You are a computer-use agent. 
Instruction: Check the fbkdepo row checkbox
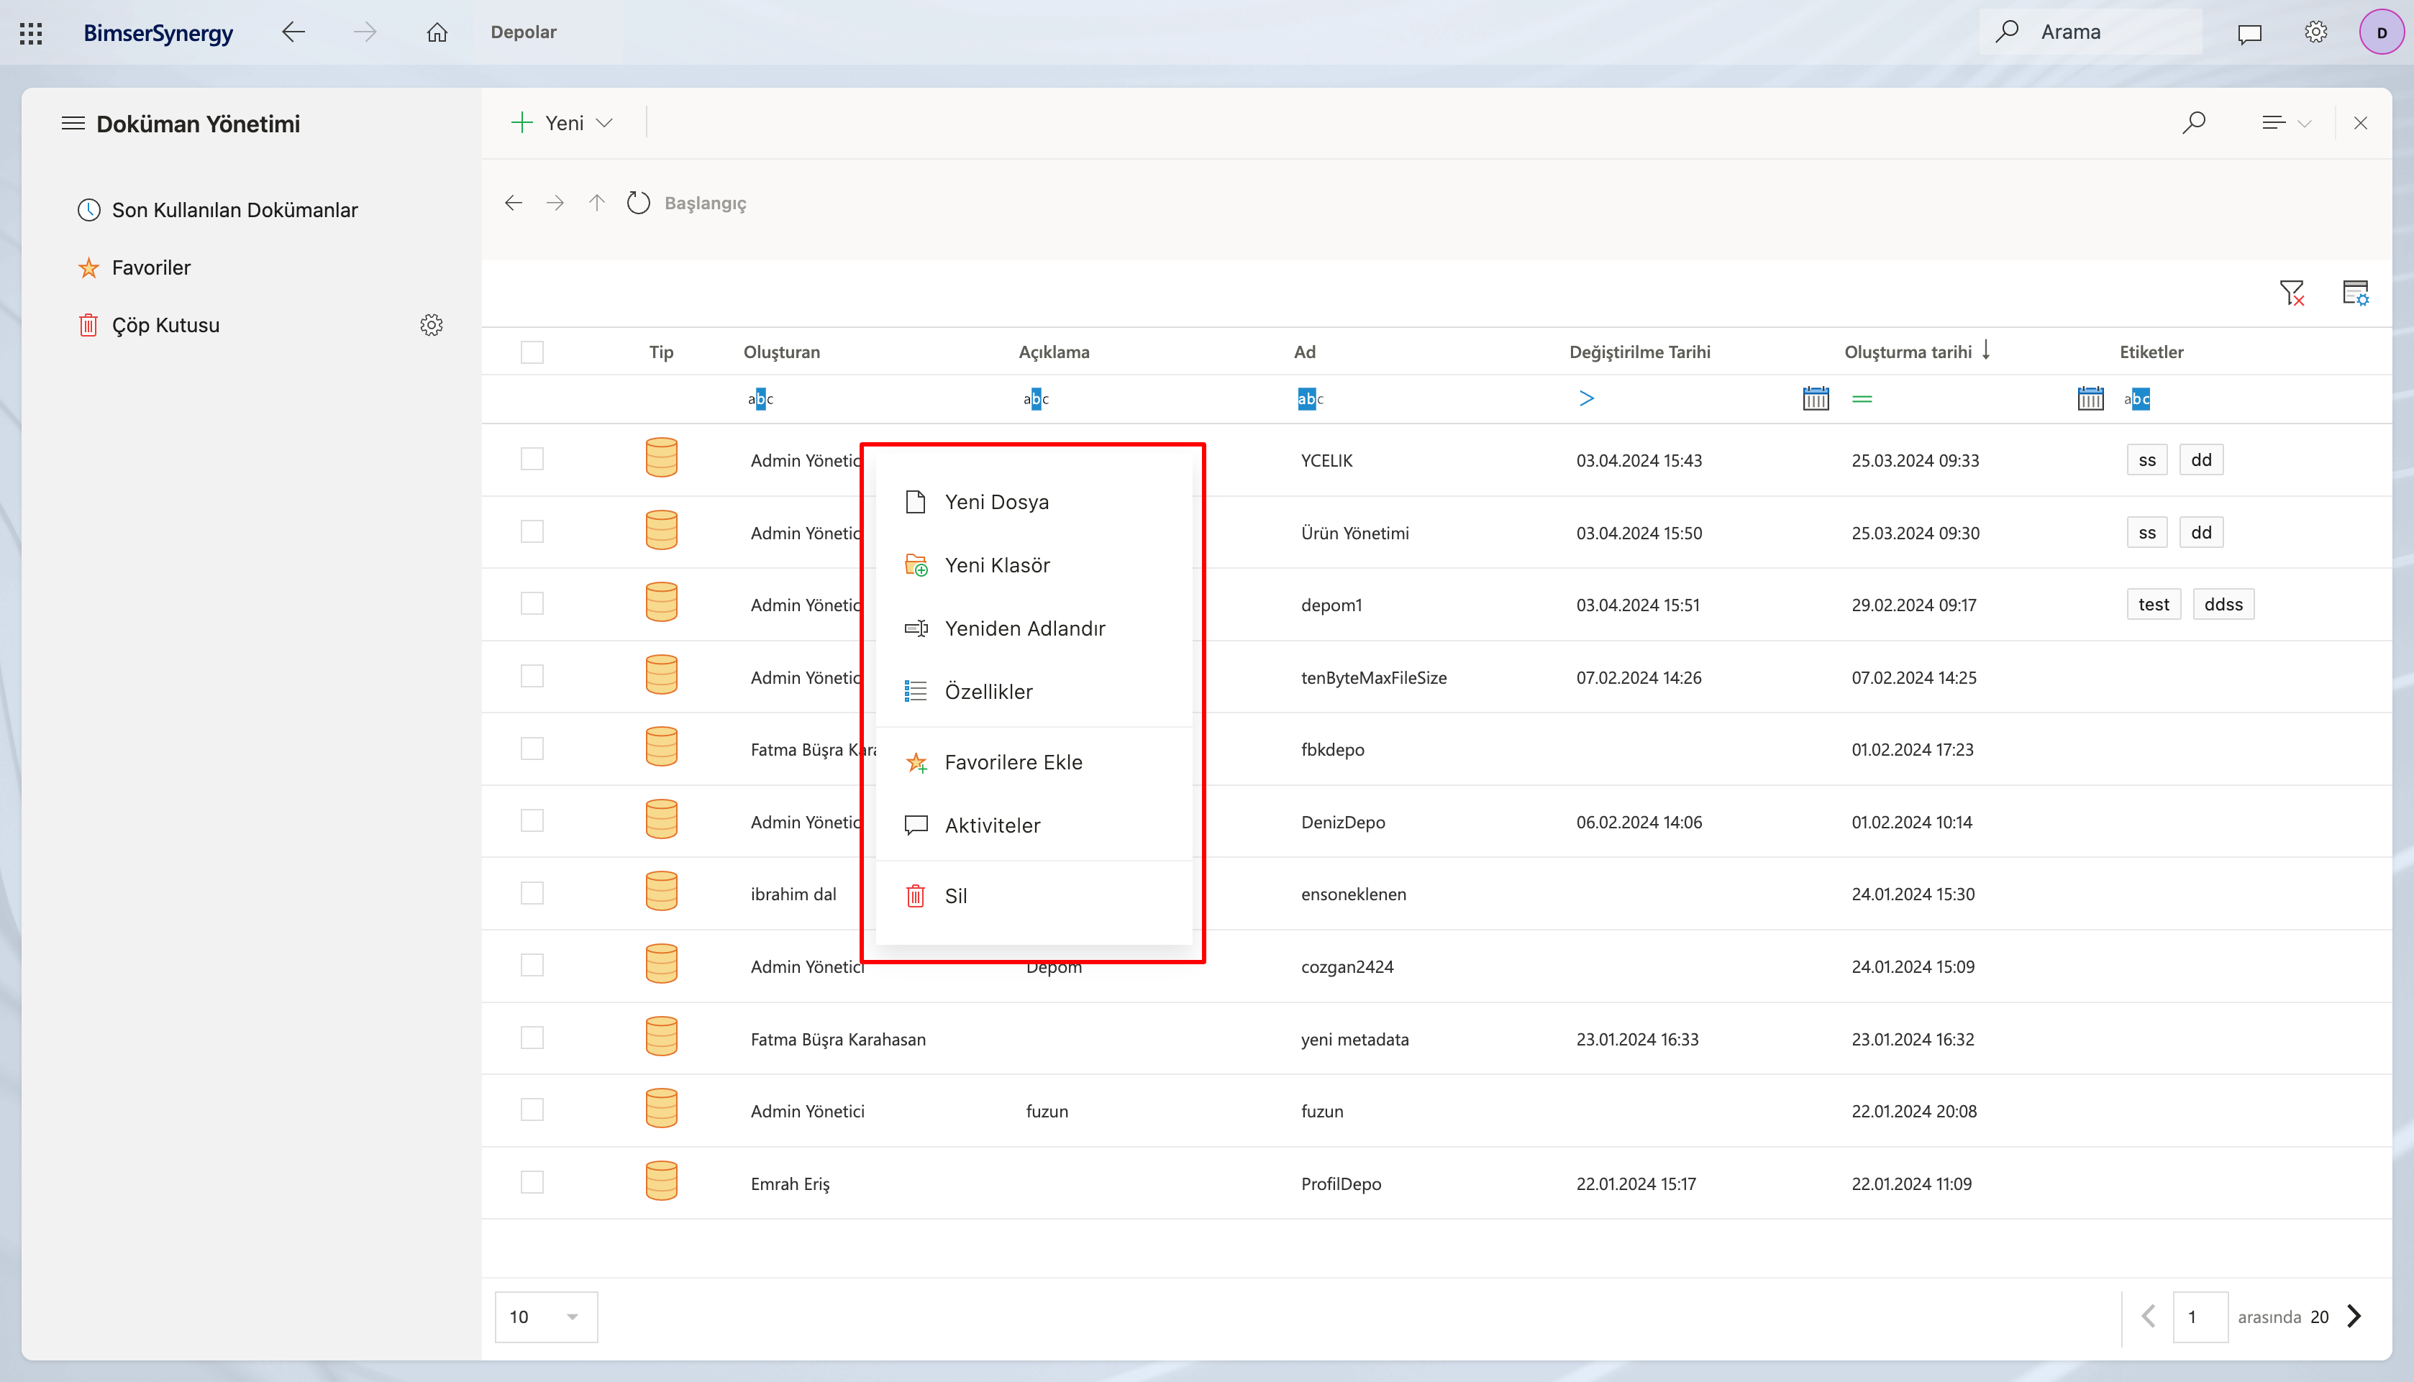click(x=532, y=749)
